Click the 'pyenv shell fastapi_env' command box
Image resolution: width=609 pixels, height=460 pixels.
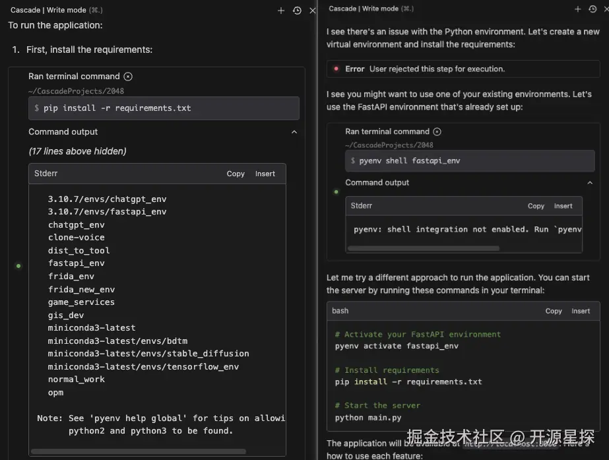click(470, 160)
